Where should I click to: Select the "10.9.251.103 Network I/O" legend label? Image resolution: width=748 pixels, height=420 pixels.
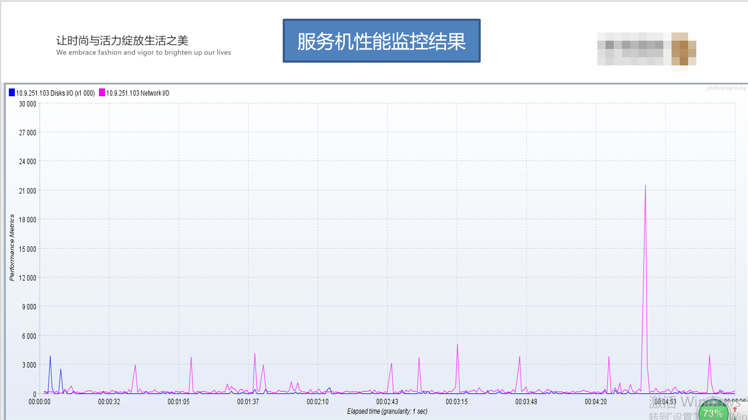(137, 93)
